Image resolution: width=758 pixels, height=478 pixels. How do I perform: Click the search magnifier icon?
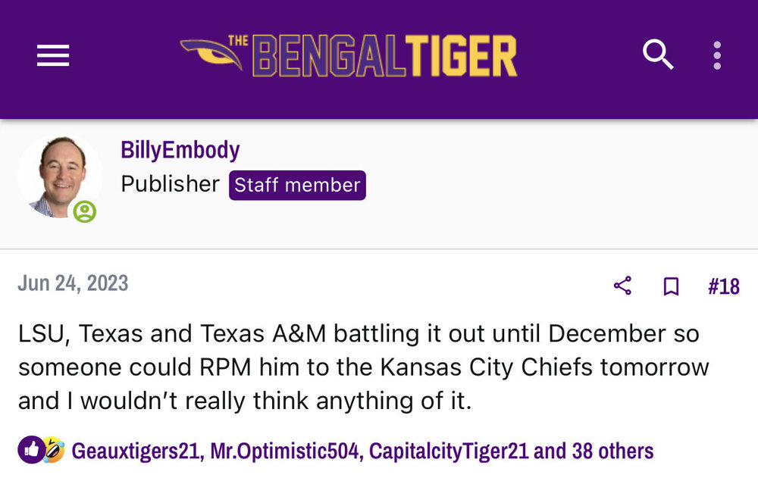click(x=658, y=55)
